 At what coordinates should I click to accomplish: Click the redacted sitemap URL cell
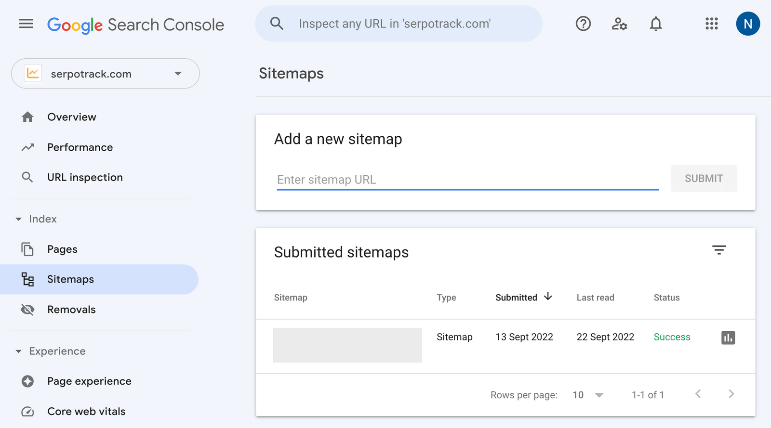(347, 345)
